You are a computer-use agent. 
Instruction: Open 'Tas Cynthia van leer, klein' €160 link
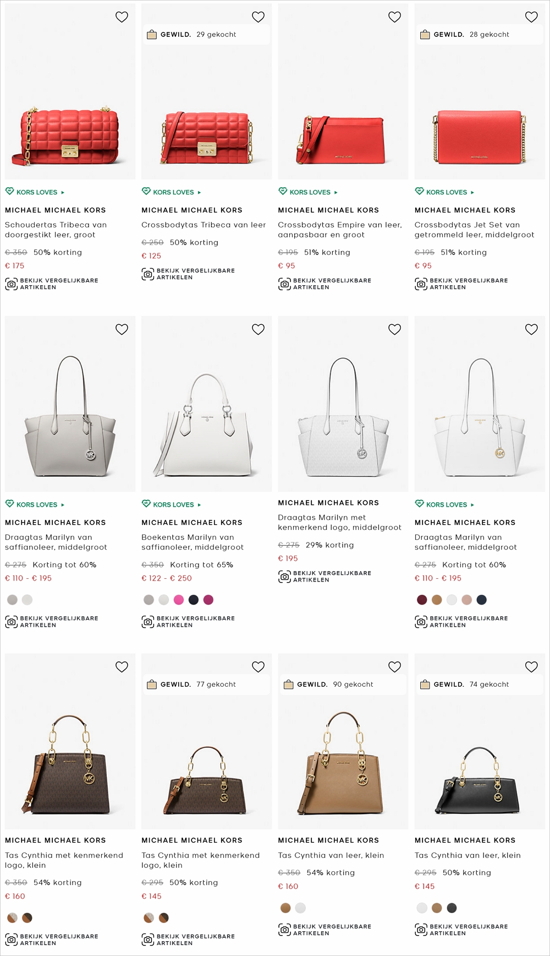(x=331, y=855)
